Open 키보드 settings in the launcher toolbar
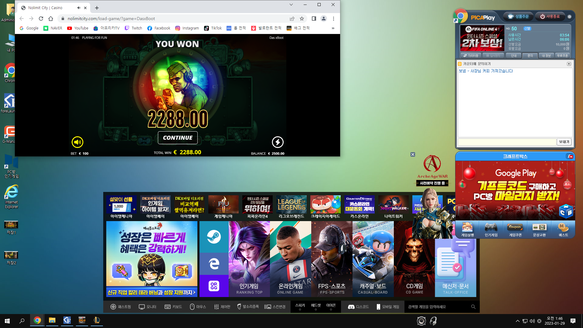 pos(173,307)
